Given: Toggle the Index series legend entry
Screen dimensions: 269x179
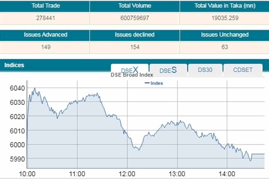Looking at the screenshot, I should pyautogui.click(x=154, y=83).
